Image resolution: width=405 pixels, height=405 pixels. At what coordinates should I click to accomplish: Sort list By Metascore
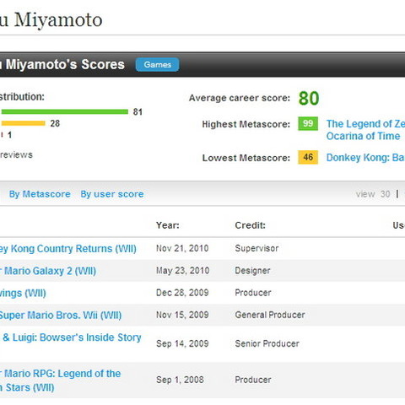pyautogui.click(x=40, y=194)
